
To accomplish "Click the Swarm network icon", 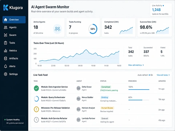I will pos(5,35).
